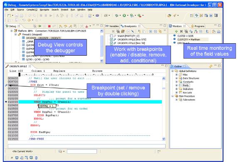Click the Open Type folder toolbar icon
Viewport: 238px width, 162px height.
169,15
